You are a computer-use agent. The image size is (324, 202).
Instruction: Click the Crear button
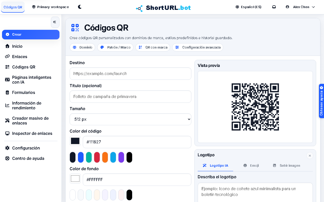[31, 35]
